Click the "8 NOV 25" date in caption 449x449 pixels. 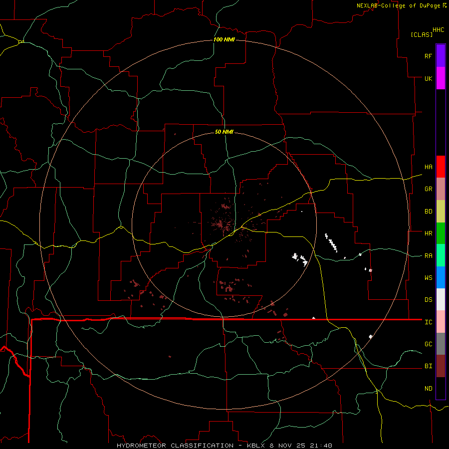[x=288, y=446]
